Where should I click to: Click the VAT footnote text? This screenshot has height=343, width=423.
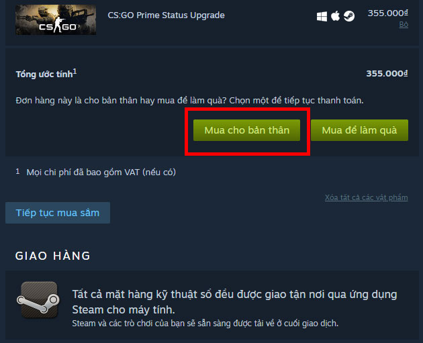pyautogui.click(x=101, y=172)
